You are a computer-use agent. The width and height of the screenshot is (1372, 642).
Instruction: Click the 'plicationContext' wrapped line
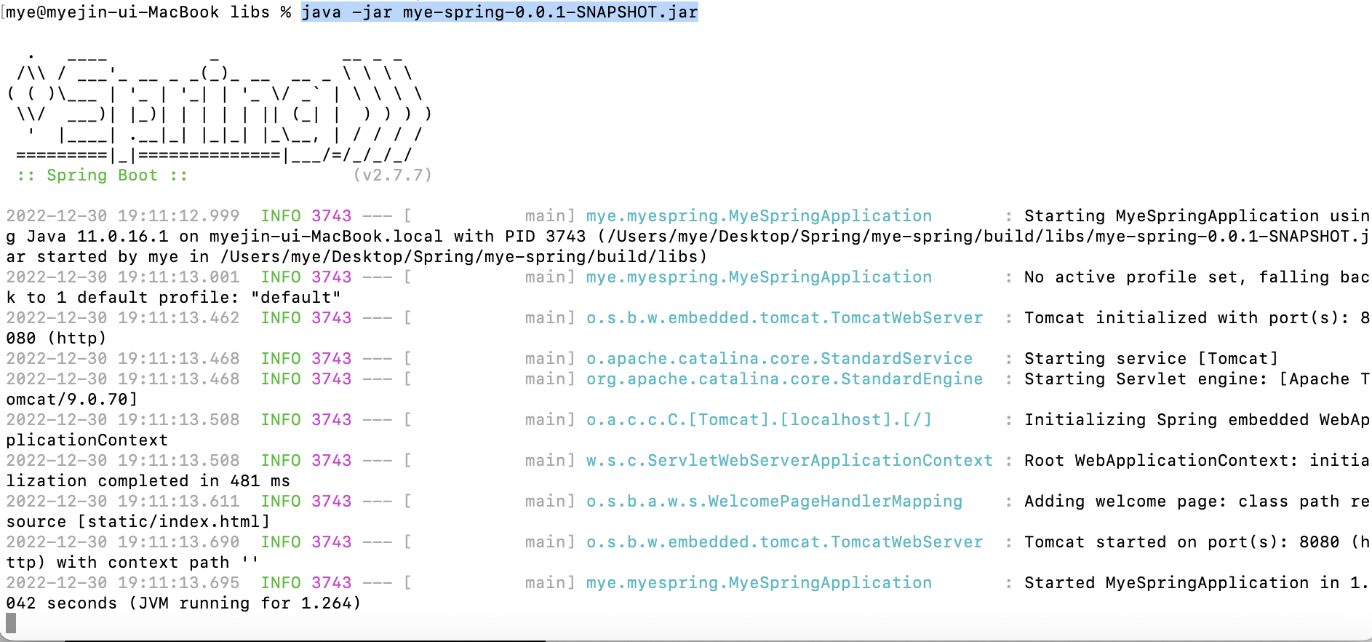(x=87, y=440)
